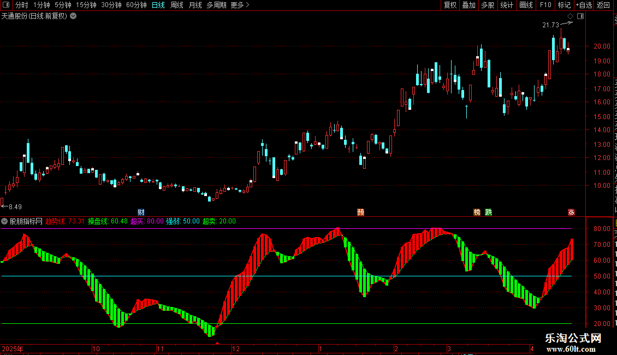This screenshot has width=617, height=355.
Task: Click the 涨 marker icon
Action: click(571, 212)
